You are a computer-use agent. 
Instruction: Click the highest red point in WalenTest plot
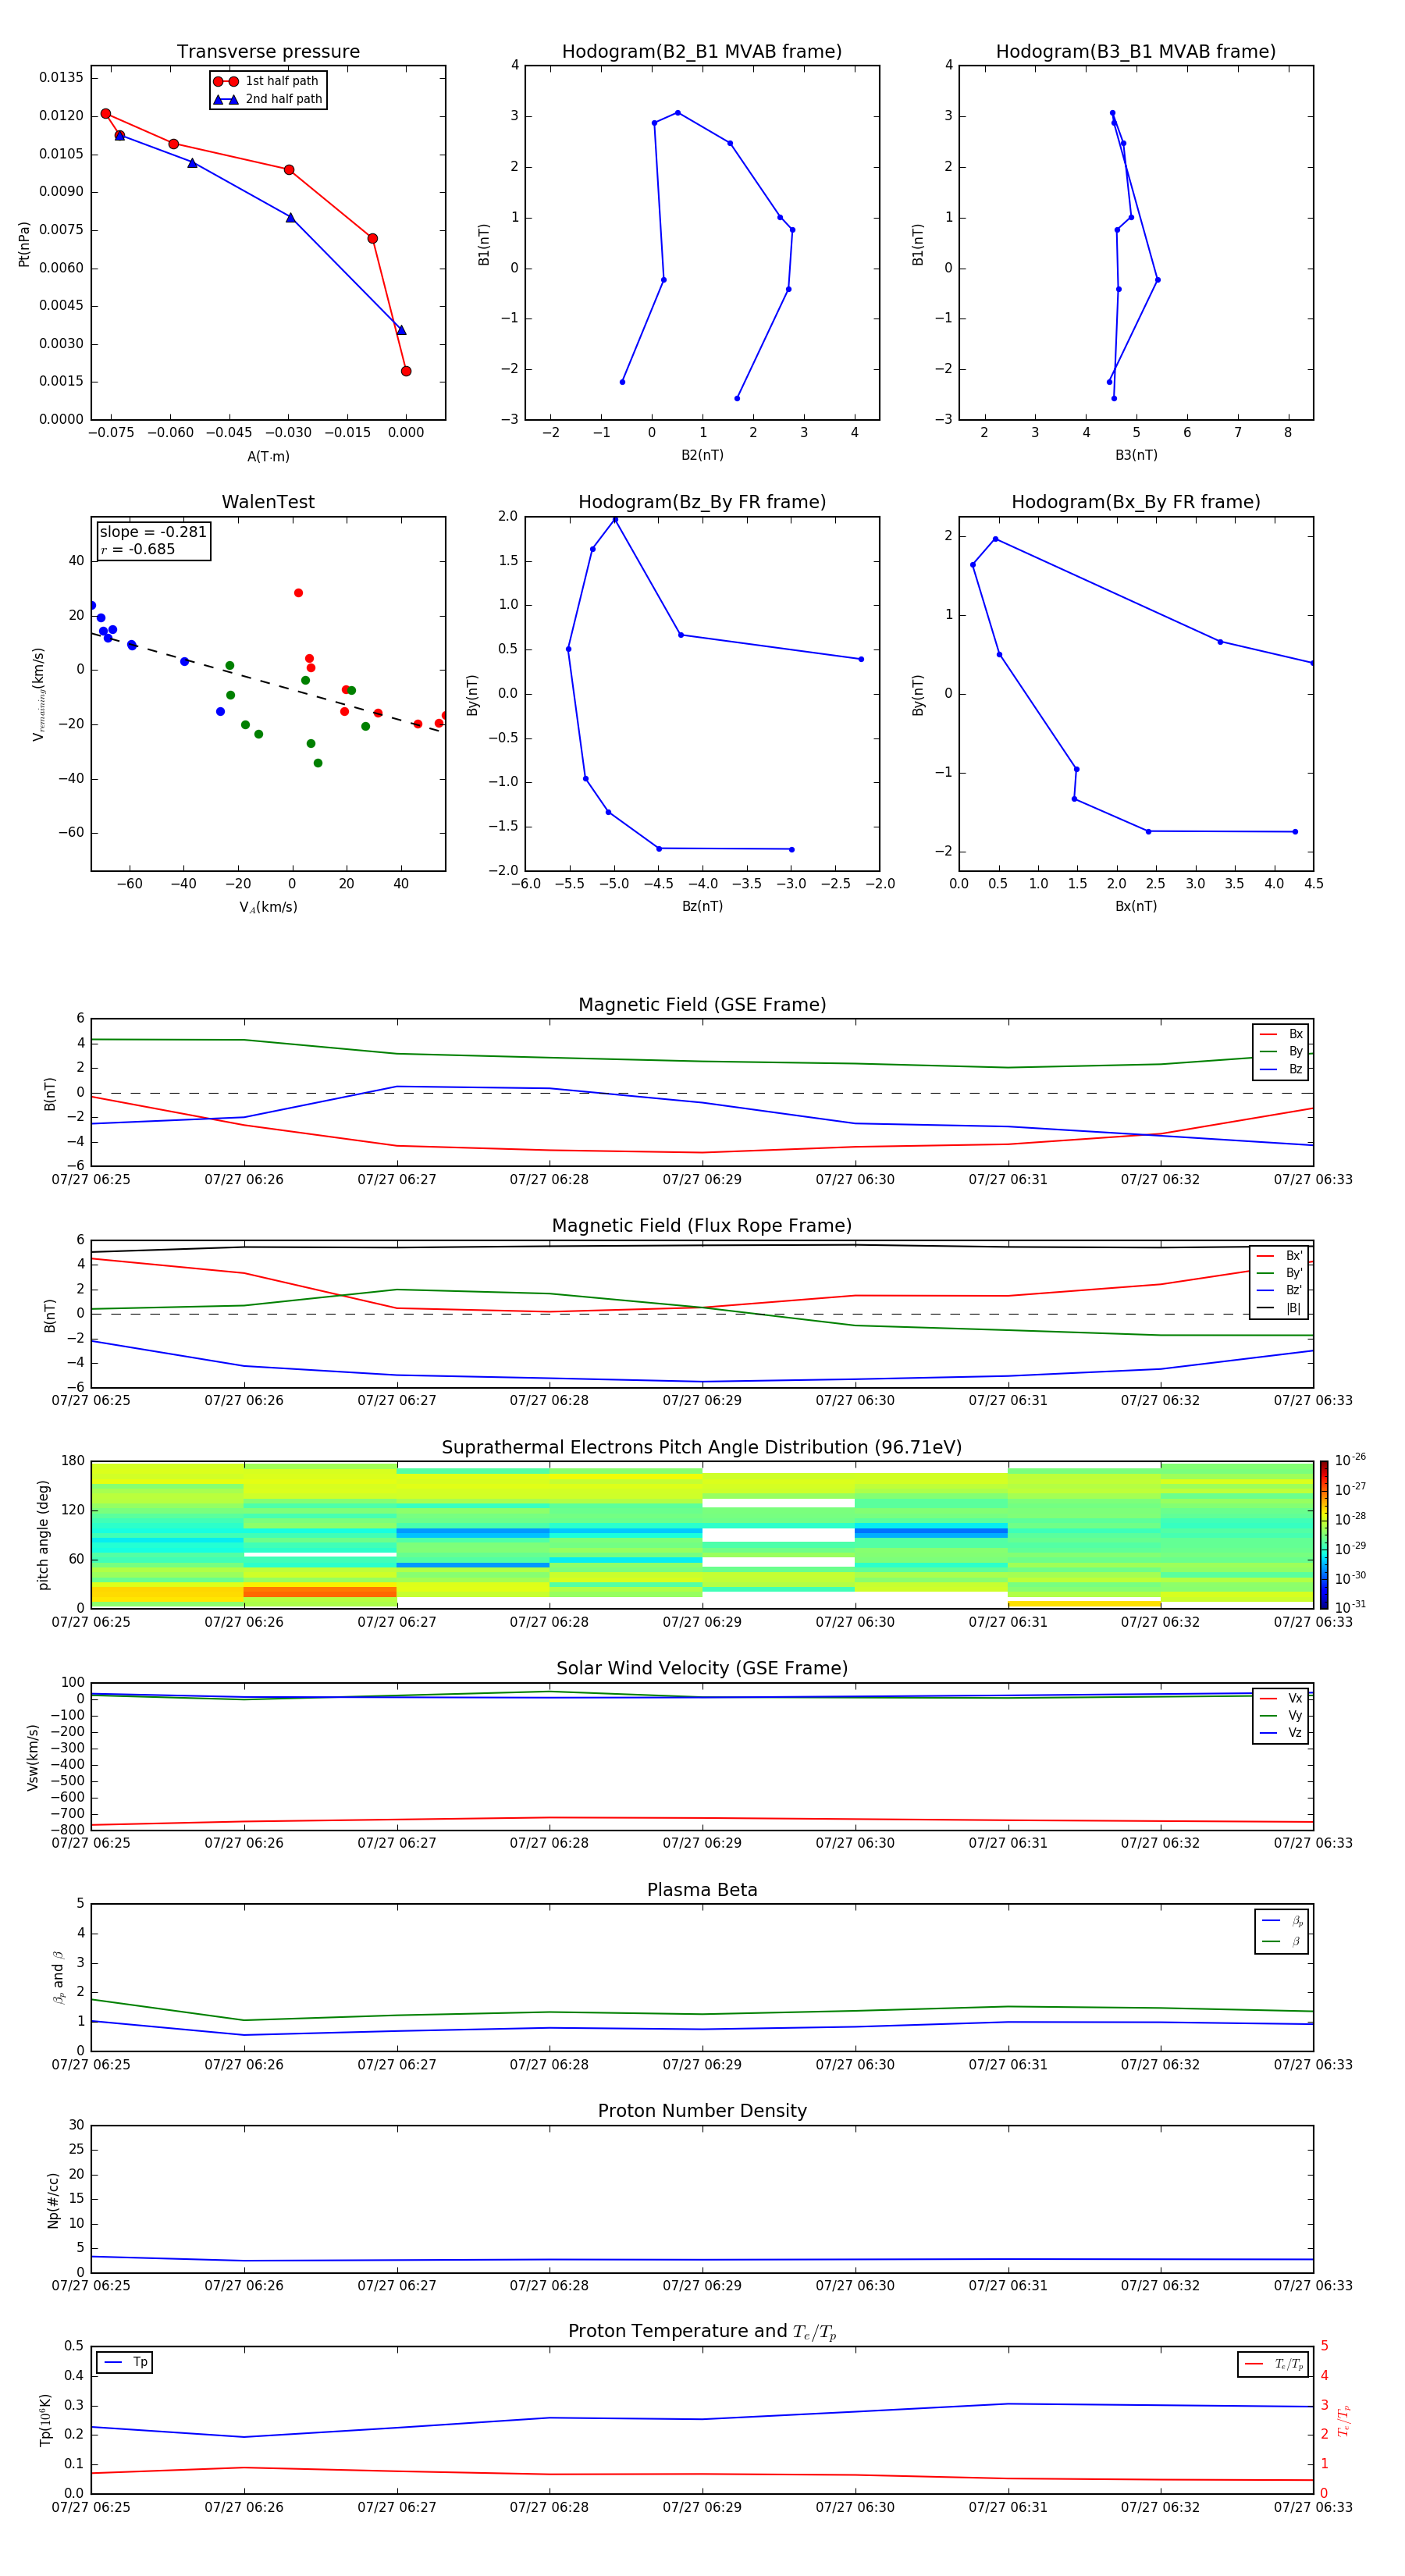pos(298,593)
